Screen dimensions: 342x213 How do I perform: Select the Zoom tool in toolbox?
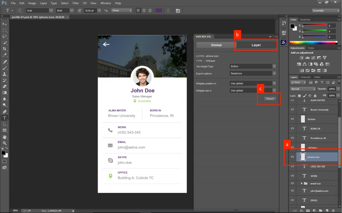[5, 143]
